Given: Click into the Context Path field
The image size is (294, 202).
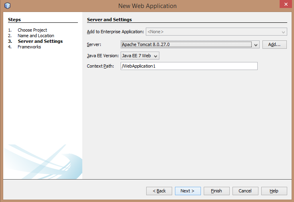Looking at the screenshot, I should [x=189, y=66].
